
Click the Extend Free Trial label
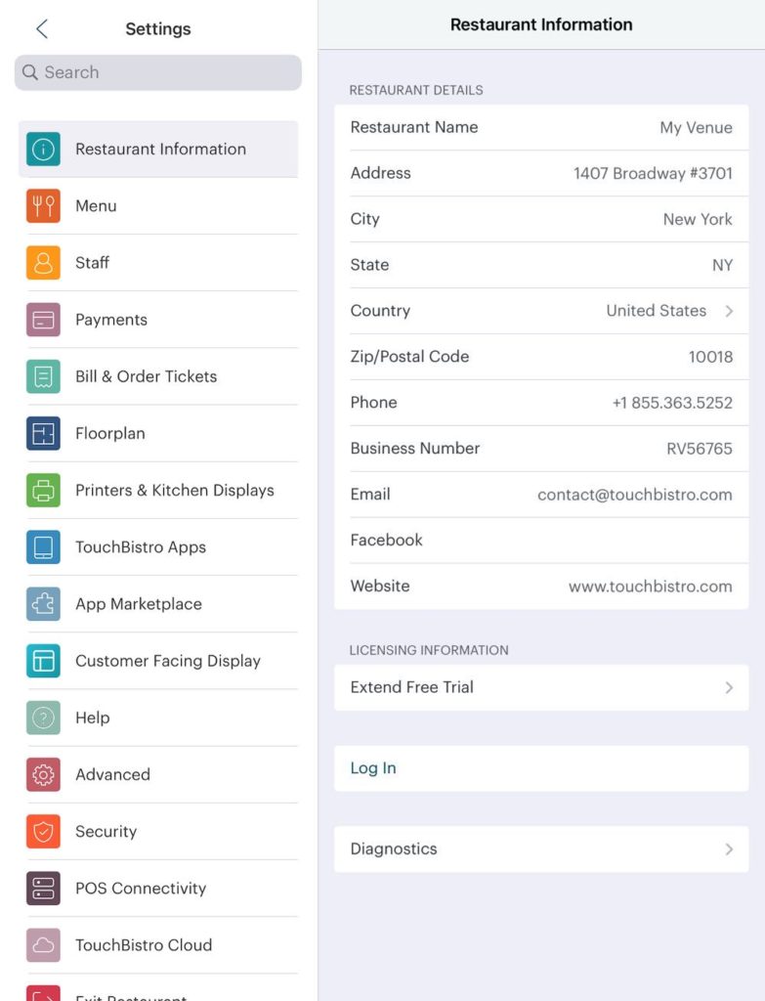(412, 687)
